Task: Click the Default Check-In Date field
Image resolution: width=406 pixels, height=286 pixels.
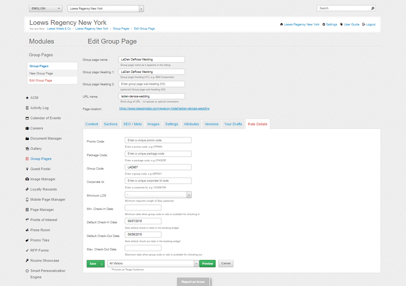Action: point(143,221)
